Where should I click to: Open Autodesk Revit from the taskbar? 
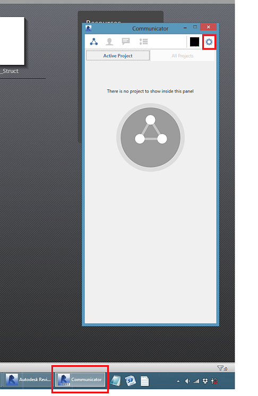coord(29,379)
